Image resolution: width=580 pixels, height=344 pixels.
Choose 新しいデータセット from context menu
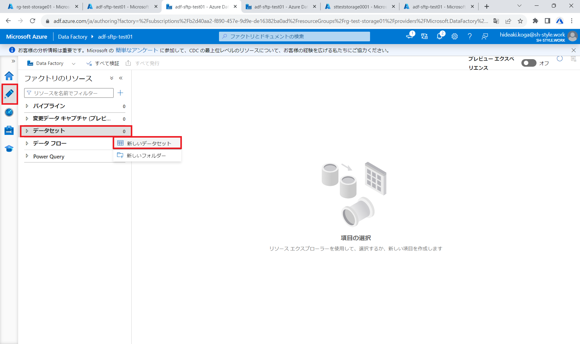coord(149,143)
